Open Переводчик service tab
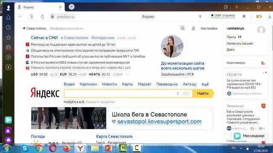The height and width of the screenshot is (153, 273). pyautogui.click(x=167, y=84)
